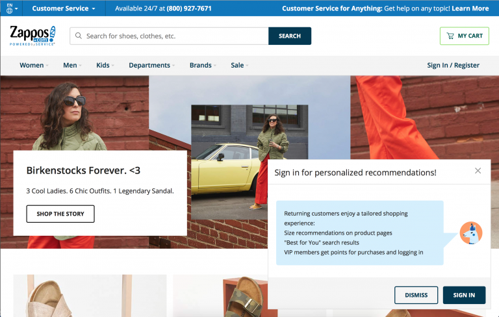Click the yellow car photo

point(249,162)
